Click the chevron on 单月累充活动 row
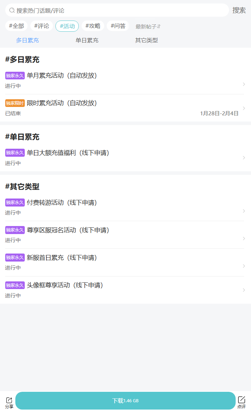 (x=244, y=84)
